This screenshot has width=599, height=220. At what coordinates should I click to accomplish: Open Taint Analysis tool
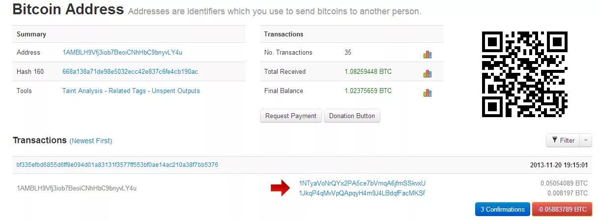click(x=83, y=91)
